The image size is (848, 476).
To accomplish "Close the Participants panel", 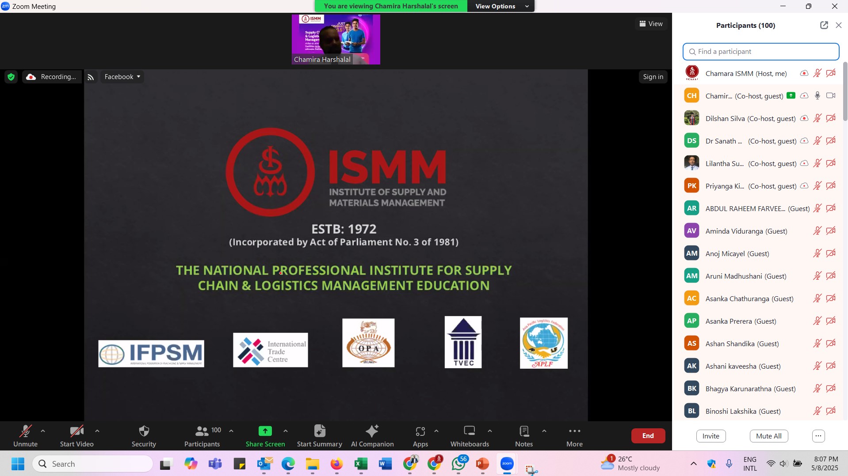I will [839, 25].
